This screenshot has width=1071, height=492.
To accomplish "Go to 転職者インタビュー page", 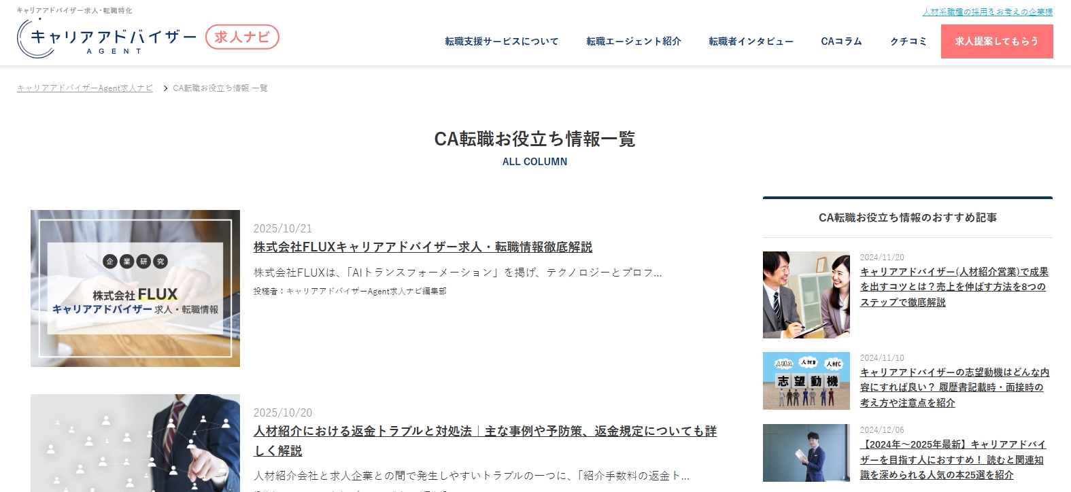I will click(751, 41).
